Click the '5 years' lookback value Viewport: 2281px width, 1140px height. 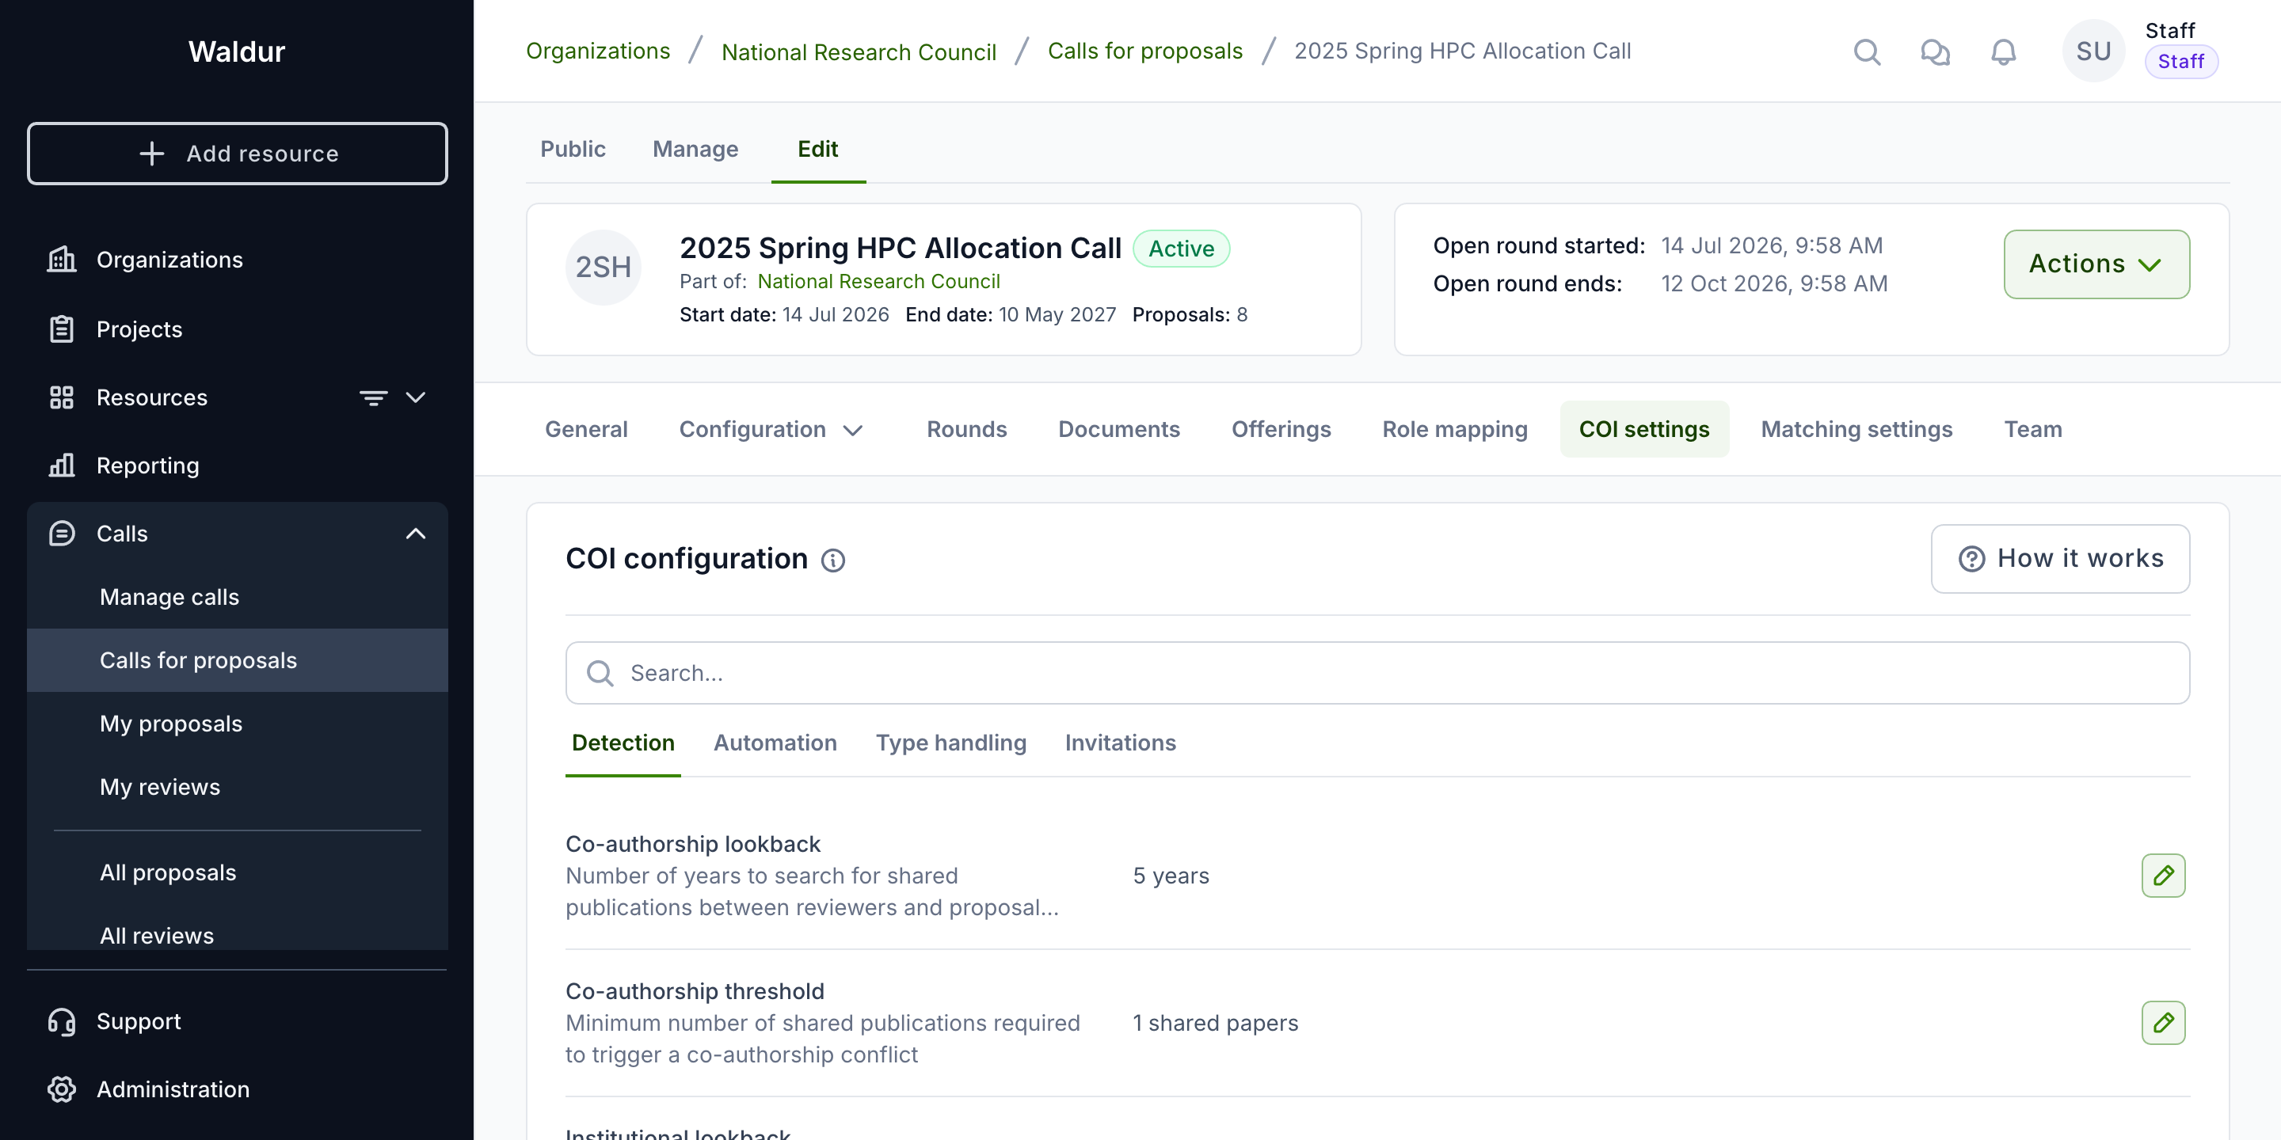[1171, 876]
